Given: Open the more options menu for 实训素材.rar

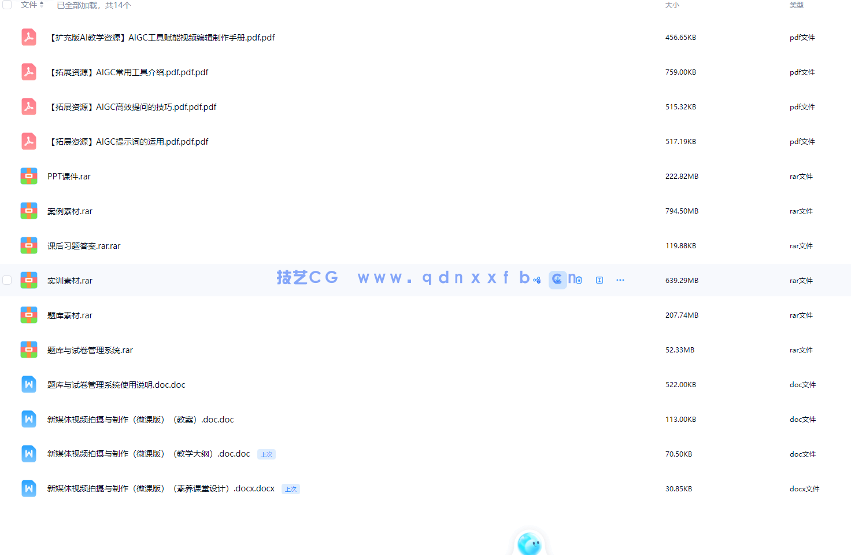Looking at the screenshot, I should [x=620, y=280].
